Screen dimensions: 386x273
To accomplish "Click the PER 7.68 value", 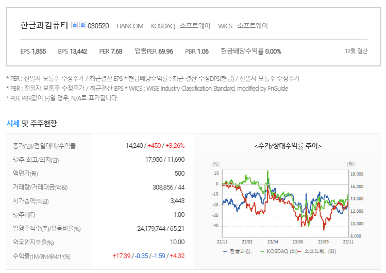I will pos(111,52).
